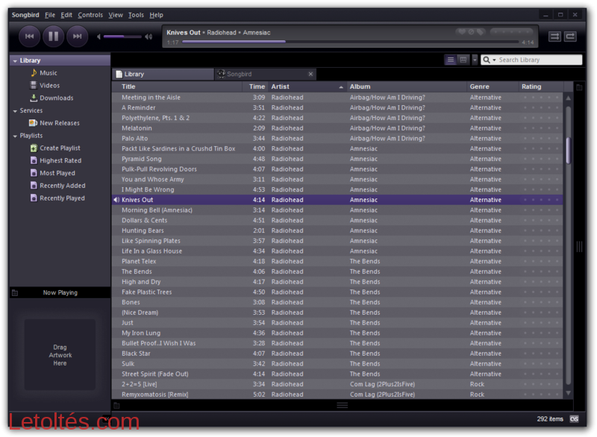Click the scrollbar down arrow
This screenshot has width=597, height=437.
[568, 393]
